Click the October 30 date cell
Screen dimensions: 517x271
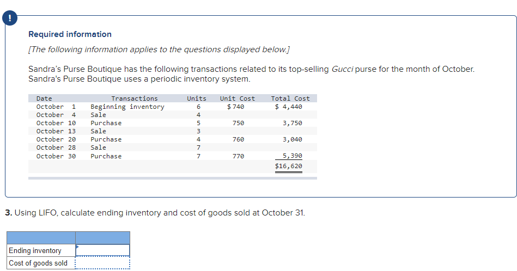click(56, 156)
